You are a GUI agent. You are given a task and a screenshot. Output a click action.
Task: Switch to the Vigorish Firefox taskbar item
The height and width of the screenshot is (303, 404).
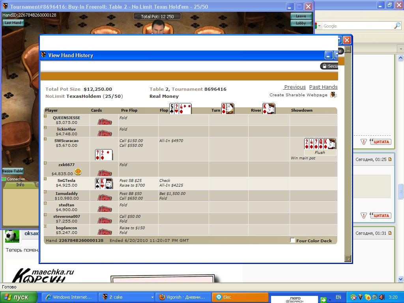[183, 297]
